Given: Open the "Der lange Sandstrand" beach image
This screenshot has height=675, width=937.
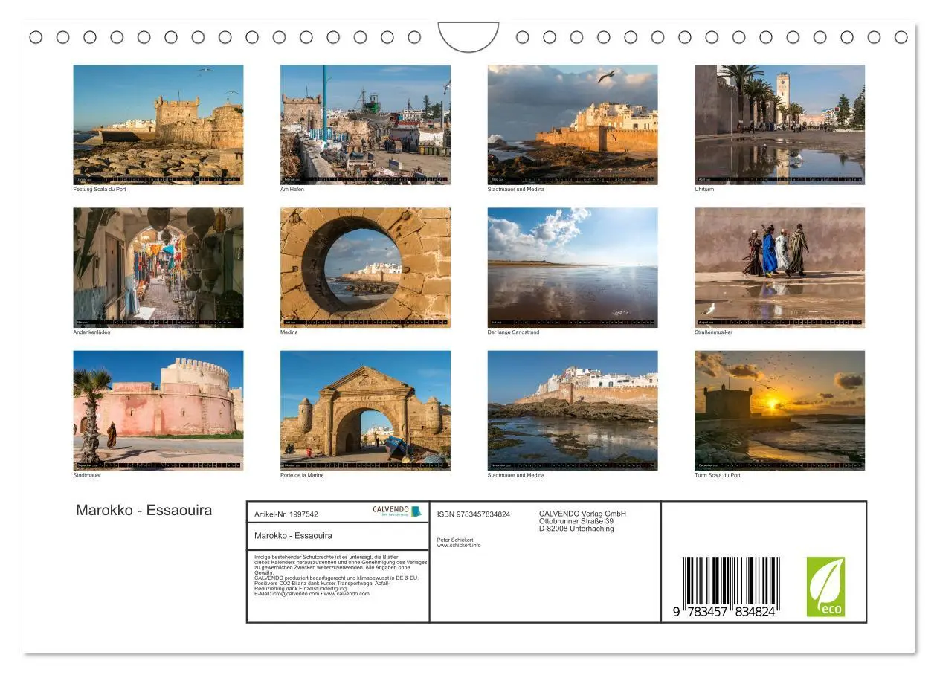Looking at the screenshot, I should coord(571,268).
